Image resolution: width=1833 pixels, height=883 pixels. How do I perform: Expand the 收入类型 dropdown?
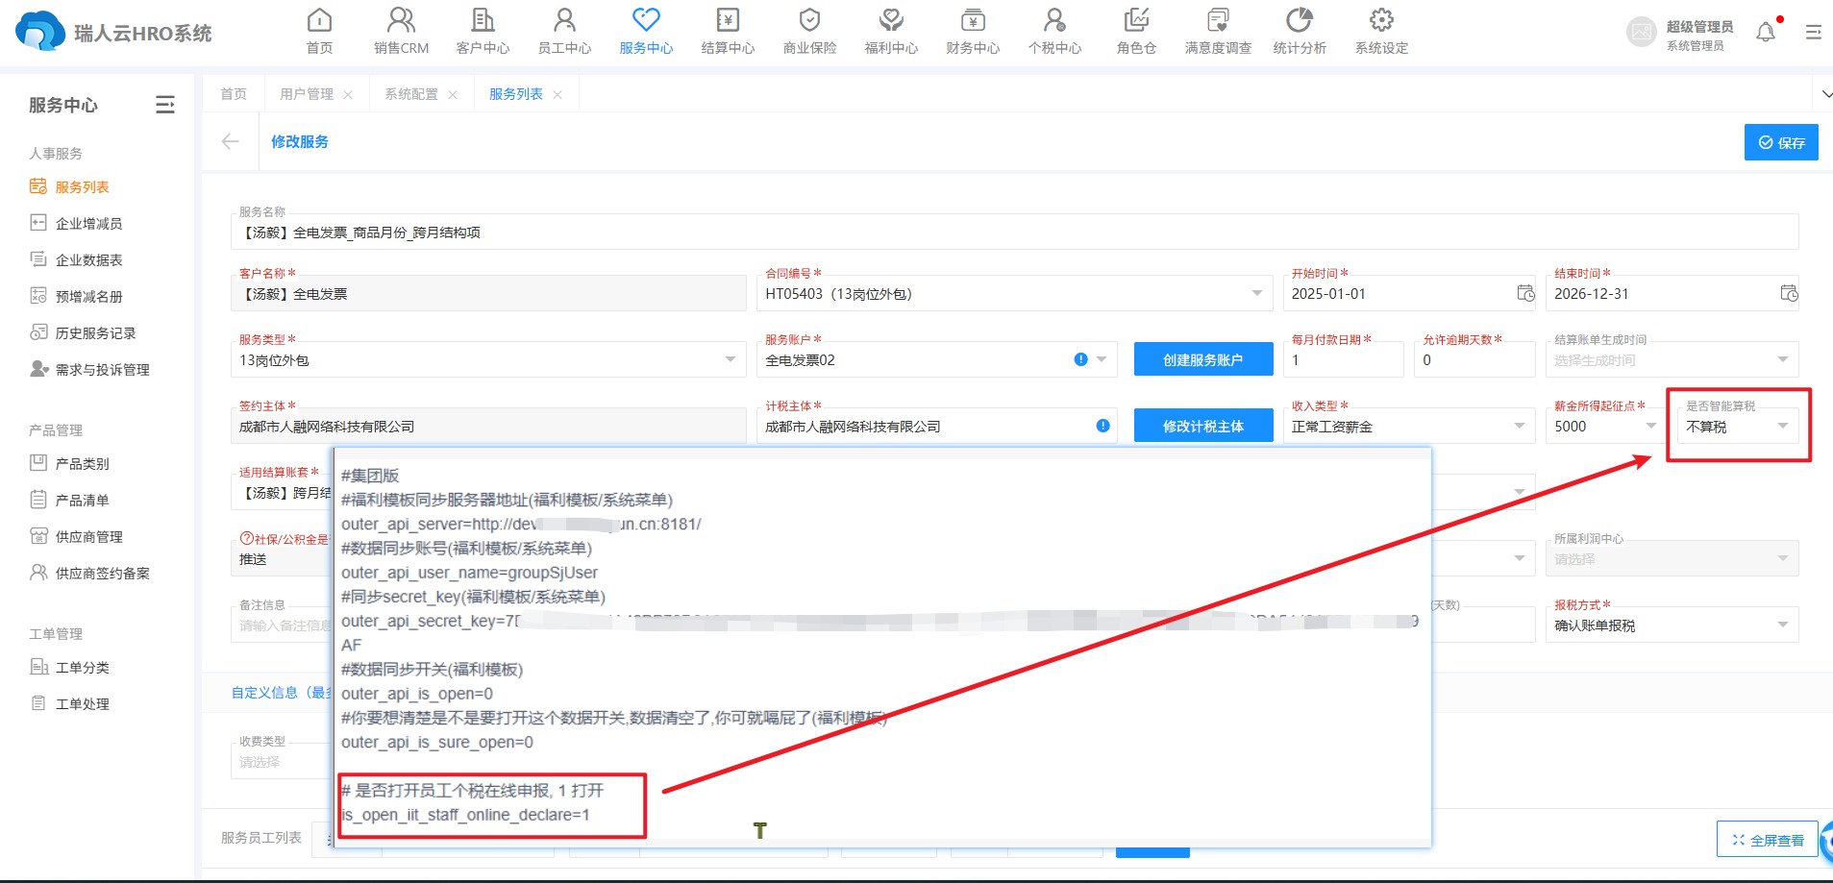[x=1520, y=426]
